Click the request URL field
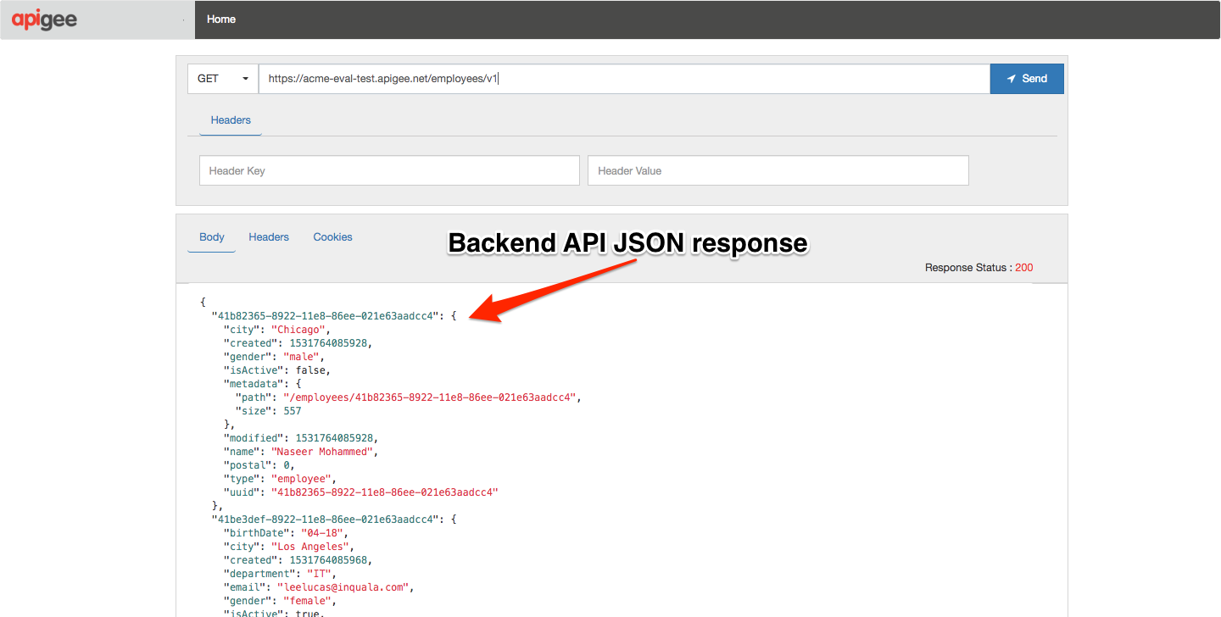 624,79
